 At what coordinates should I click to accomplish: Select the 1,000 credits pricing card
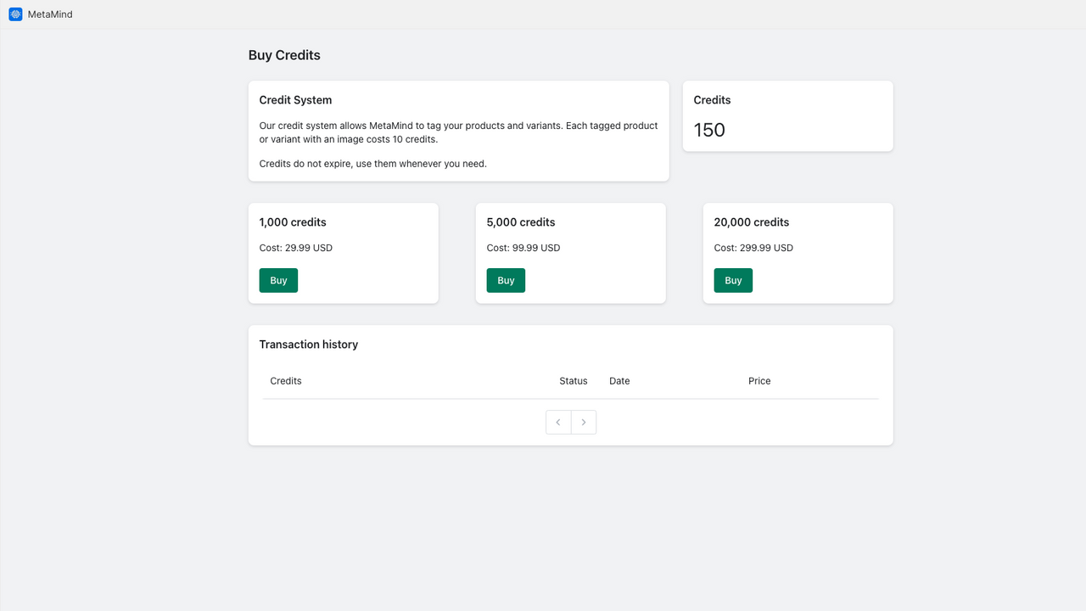(343, 253)
